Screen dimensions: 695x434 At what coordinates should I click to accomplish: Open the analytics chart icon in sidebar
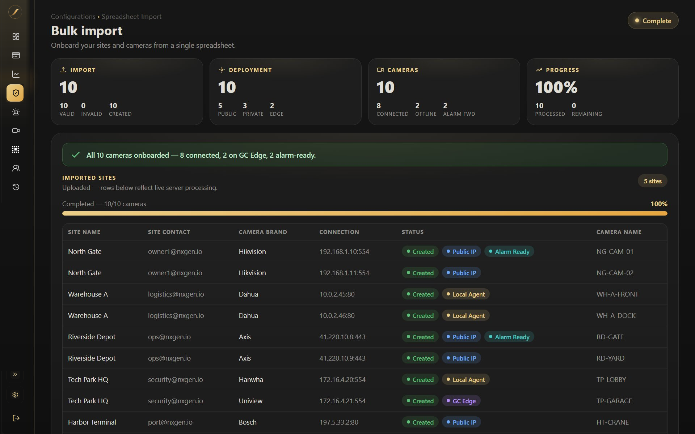[x=16, y=74]
